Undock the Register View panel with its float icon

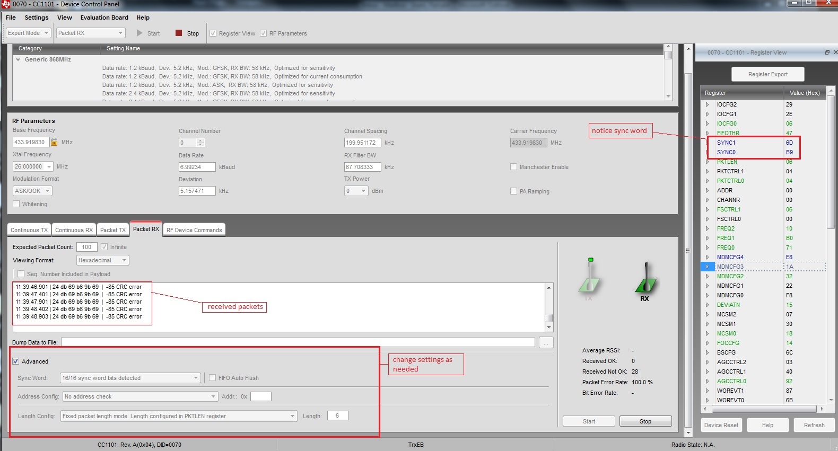click(827, 52)
